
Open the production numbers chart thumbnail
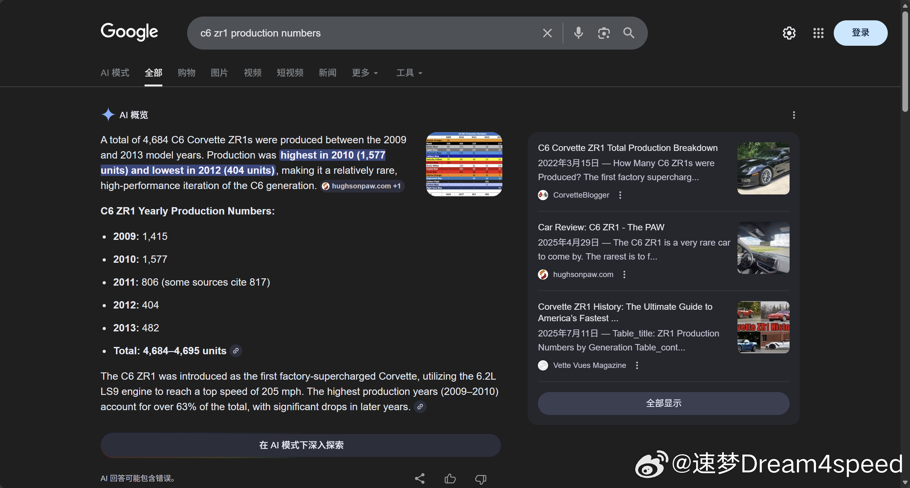pyautogui.click(x=464, y=164)
